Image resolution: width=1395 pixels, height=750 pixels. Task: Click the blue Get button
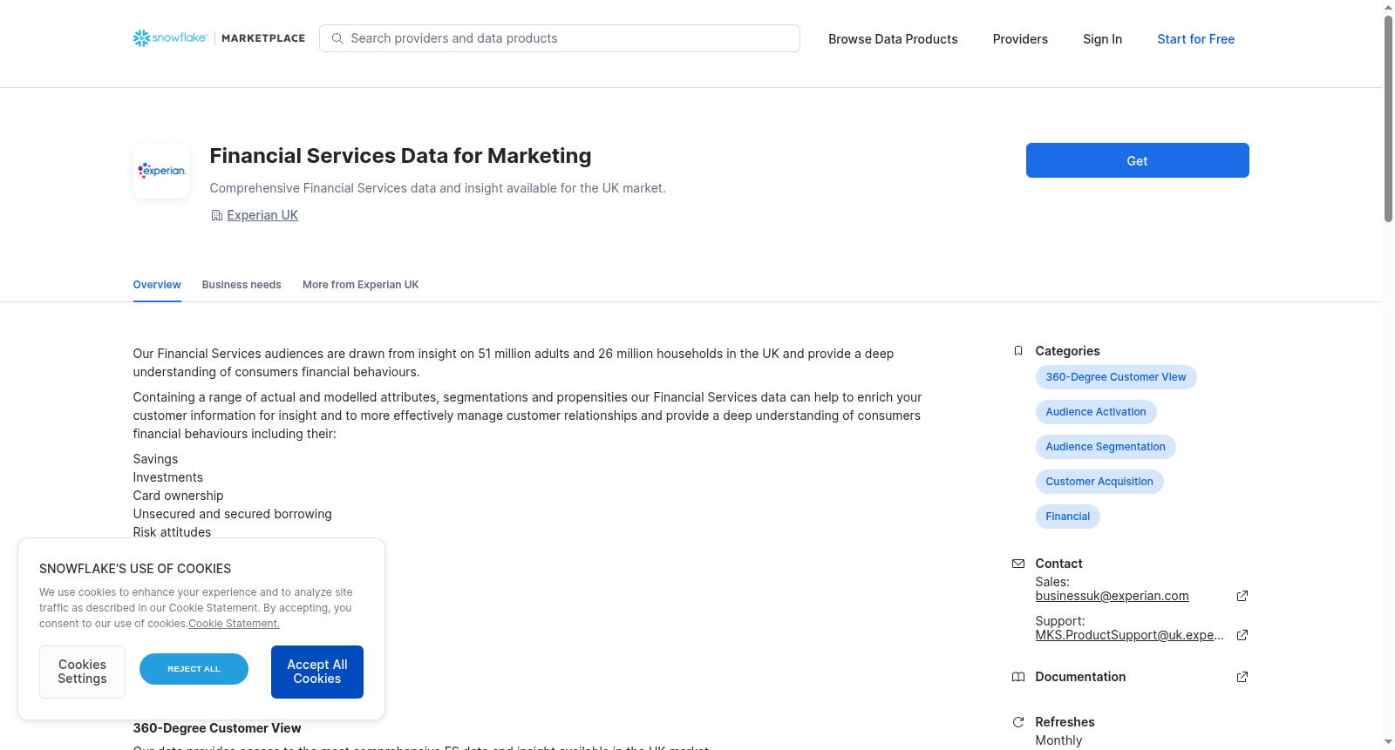[1137, 160]
